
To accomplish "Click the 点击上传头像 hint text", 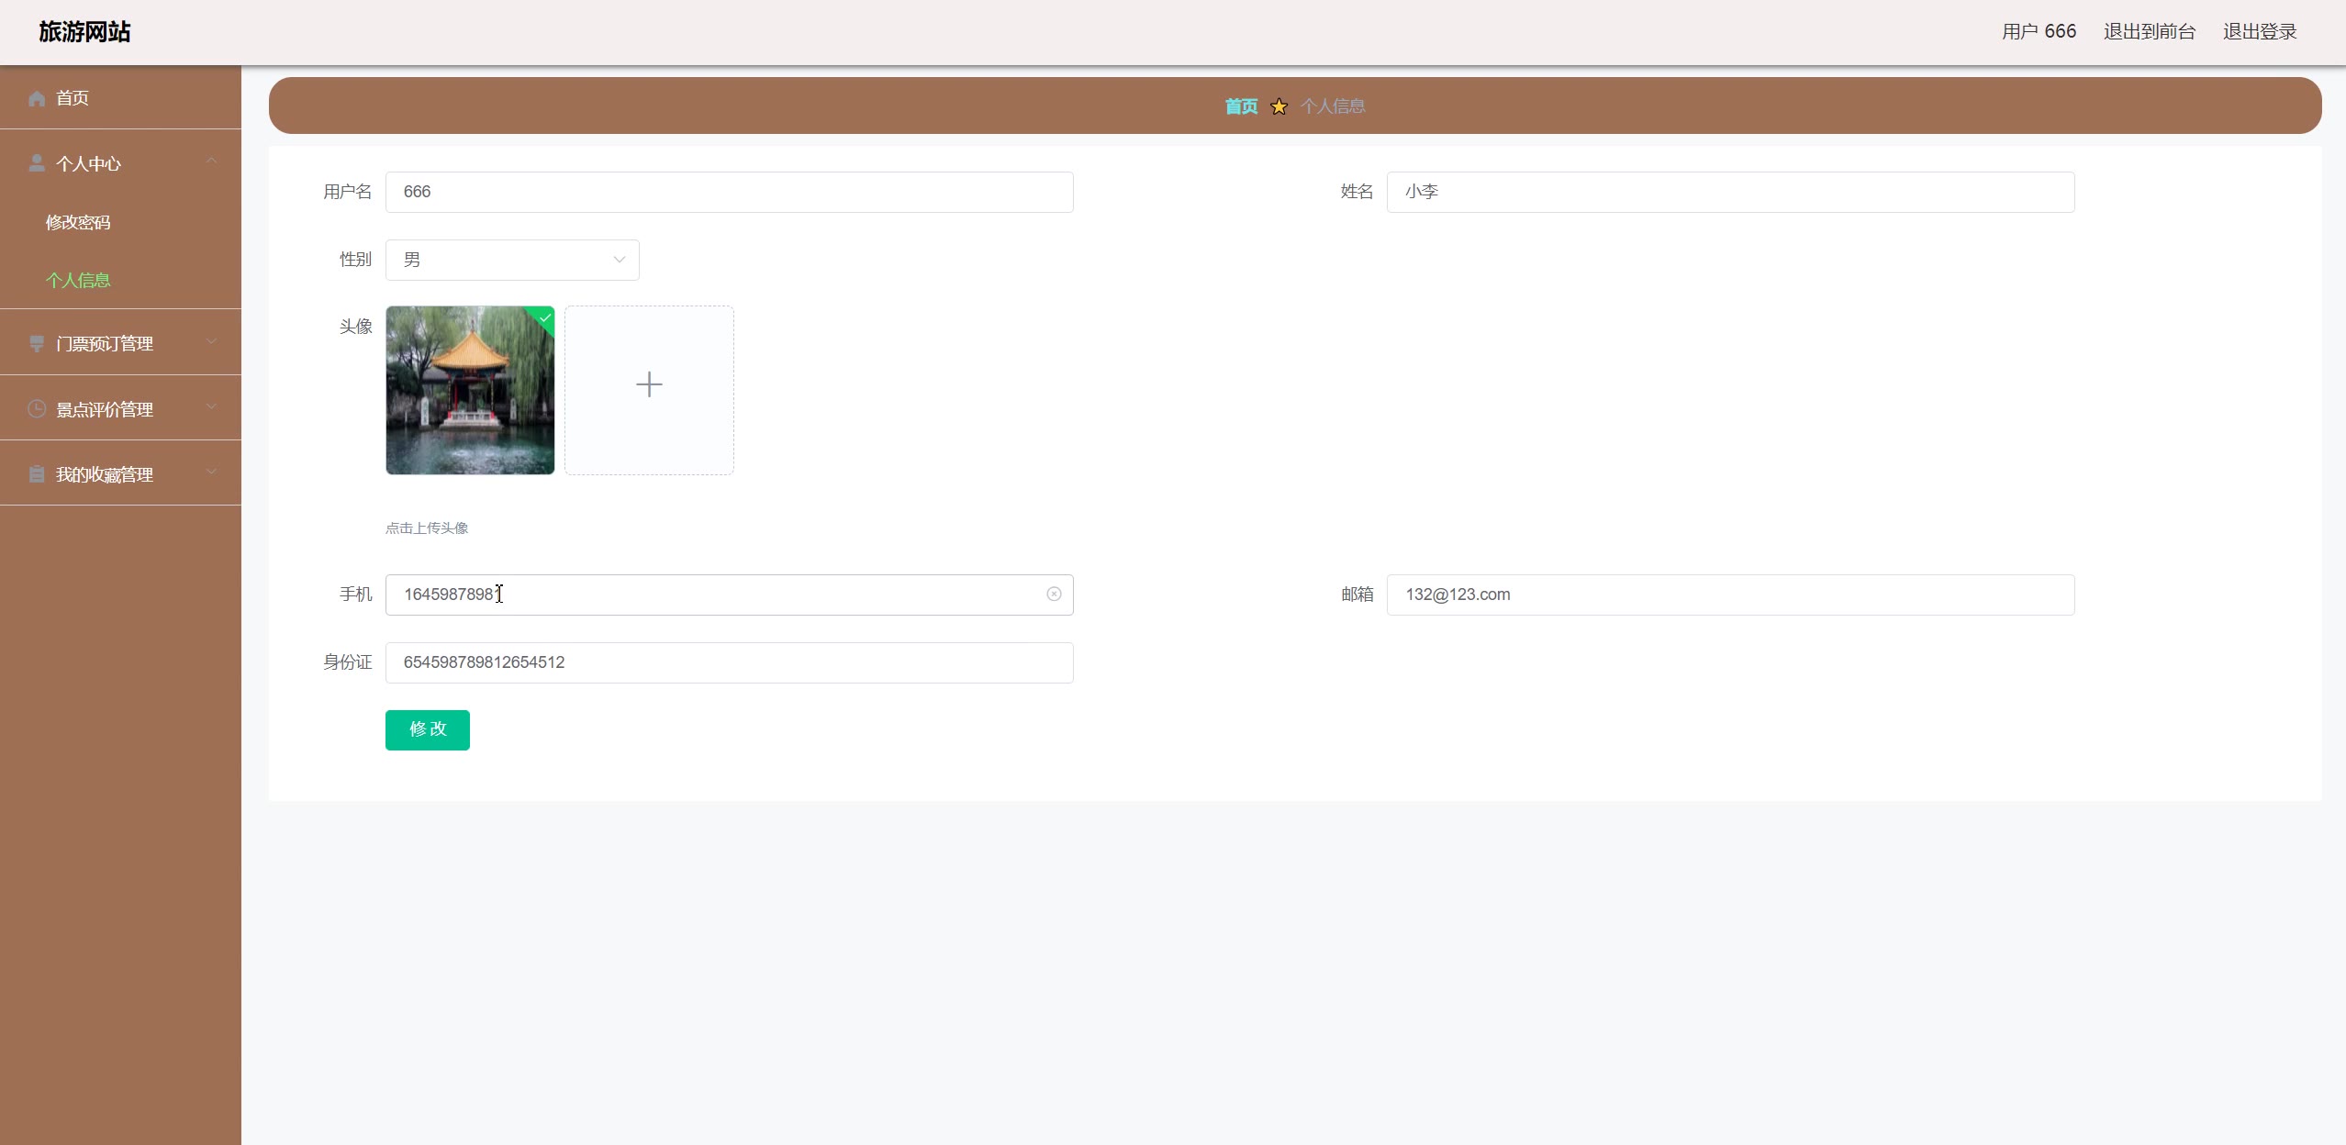I will coord(427,528).
